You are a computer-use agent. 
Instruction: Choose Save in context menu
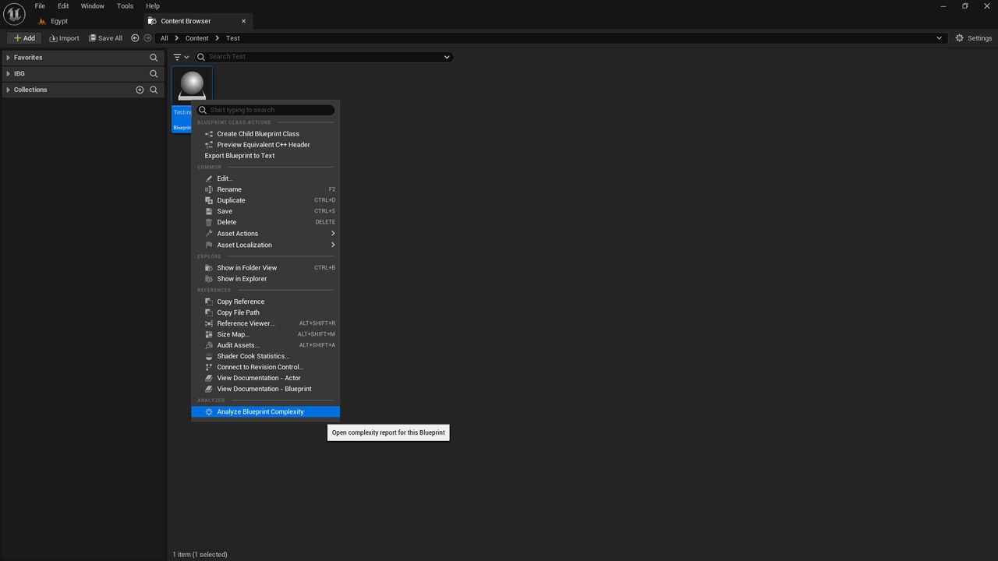coord(265,211)
